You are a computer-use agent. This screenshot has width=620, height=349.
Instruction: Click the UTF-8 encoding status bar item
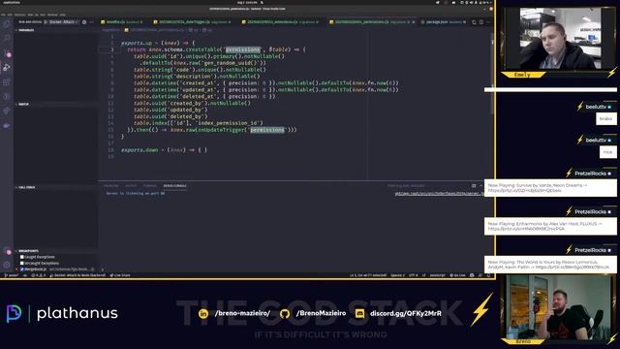pos(413,275)
